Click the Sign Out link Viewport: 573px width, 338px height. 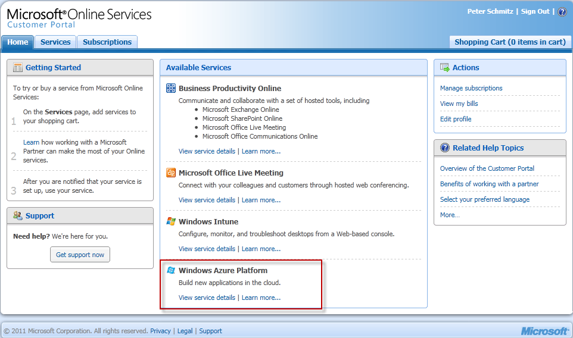click(x=535, y=11)
